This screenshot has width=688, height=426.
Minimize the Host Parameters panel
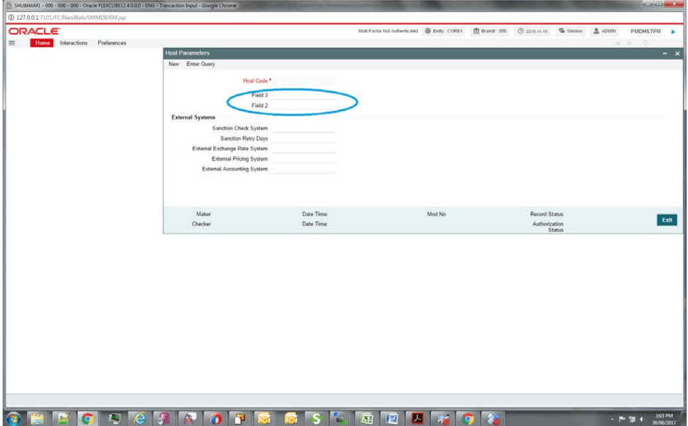click(x=665, y=53)
